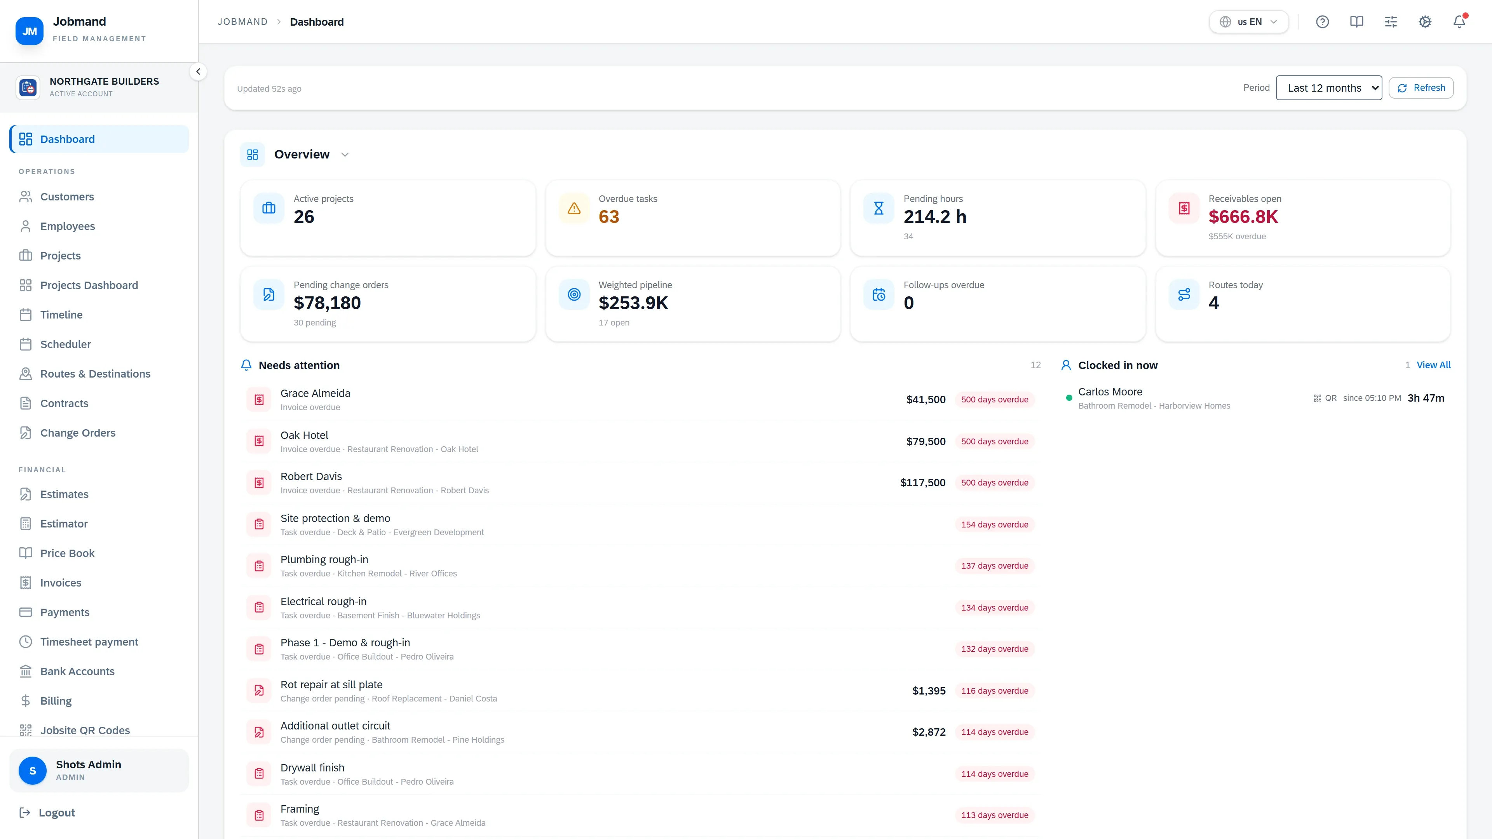The height and width of the screenshot is (839, 1492).
Task: Go to Customers in the sidebar
Action: [x=99, y=197]
